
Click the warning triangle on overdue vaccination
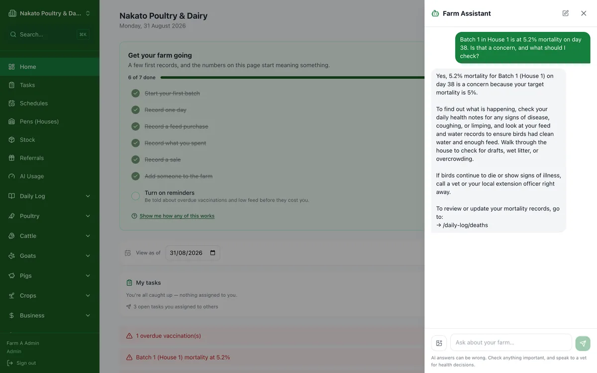click(129, 336)
